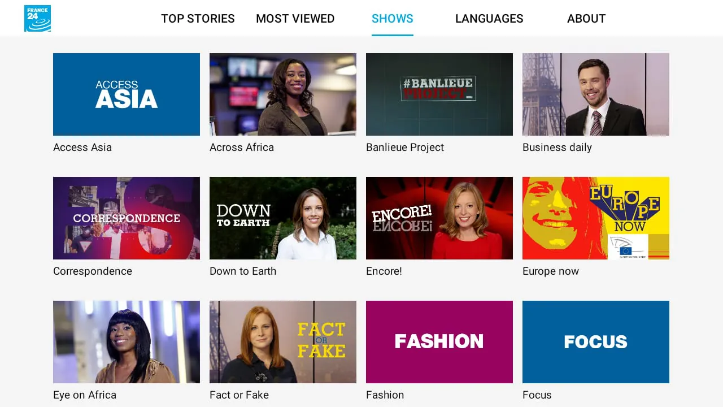Open the Fact or Fake thumbnail
Image resolution: width=723 pixels, height=407 pixels.
282,341
